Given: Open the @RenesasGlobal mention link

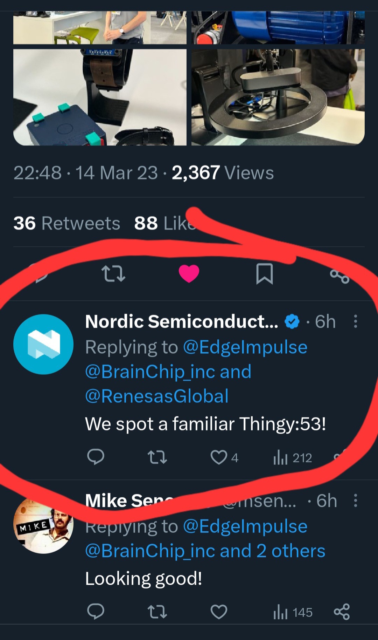Looking at the screenshot, I should click(157, 396).
